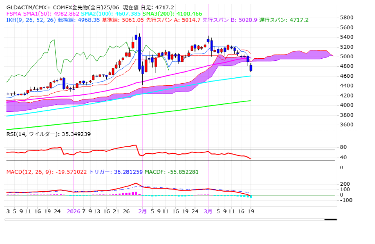Click the last blue candlestick on the 19th

(x=251, y=68)
